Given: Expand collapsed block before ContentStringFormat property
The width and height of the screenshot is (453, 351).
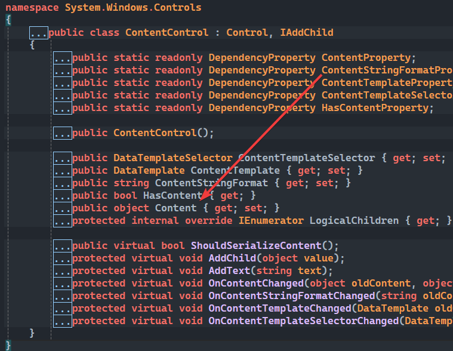Looking at the screenshot, I should click(x=63, y=183).
